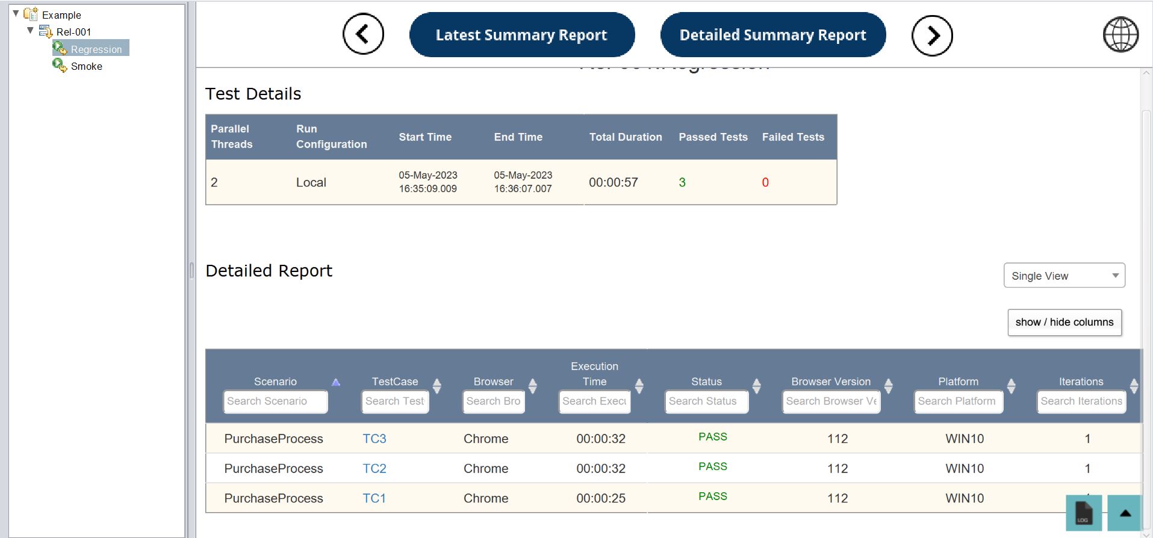Click start time 05-May-2023 16:35:09.009
Image resolution: width=1153 pixels, height=538 pixels.
point(428,182)
